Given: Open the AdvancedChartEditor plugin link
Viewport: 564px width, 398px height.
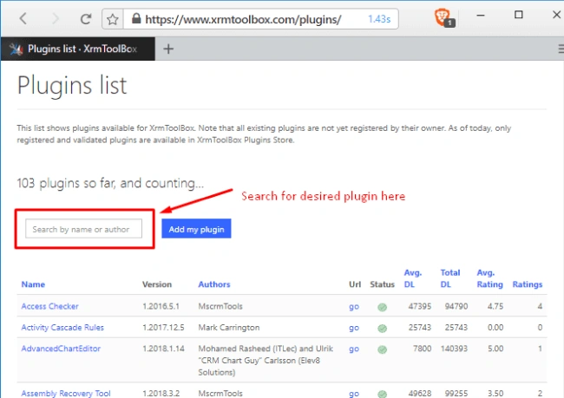Looking at the screenshot, I should coord(61,349).
